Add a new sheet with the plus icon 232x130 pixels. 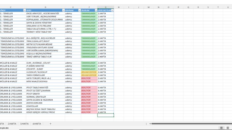pos(50,124)
